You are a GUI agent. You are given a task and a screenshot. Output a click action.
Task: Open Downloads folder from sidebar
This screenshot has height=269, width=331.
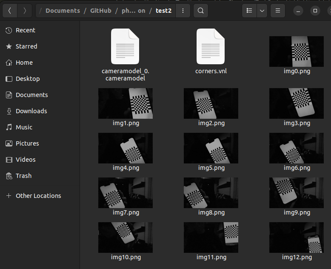(x=31, y=111)
